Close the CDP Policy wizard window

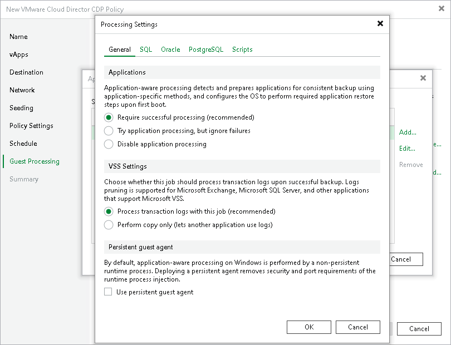pos(441,9)
